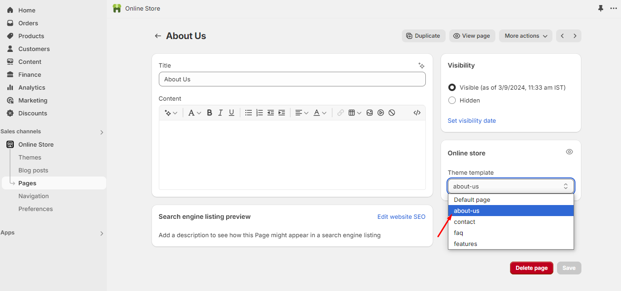
Task: Apply italic formatting in content editor
Action: point(221,113)
